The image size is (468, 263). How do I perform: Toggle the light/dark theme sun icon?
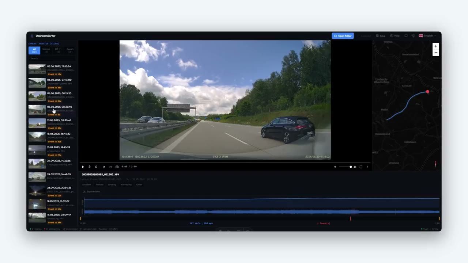coord(413,36)
